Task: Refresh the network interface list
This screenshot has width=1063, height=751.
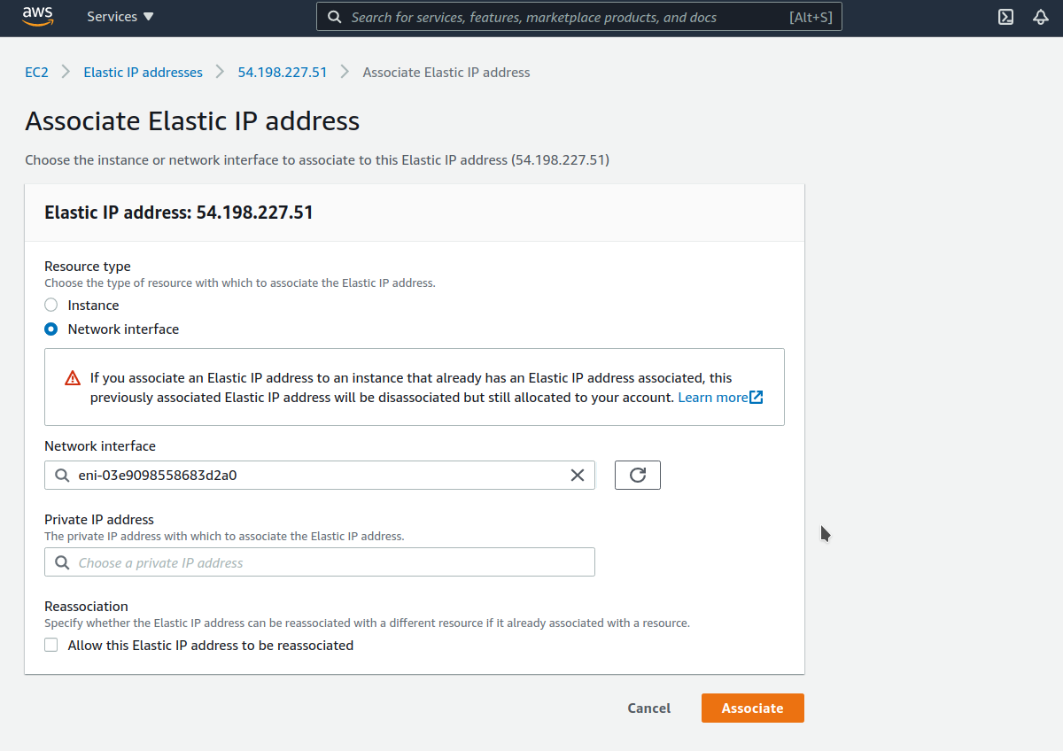Action: click(637, 475)
